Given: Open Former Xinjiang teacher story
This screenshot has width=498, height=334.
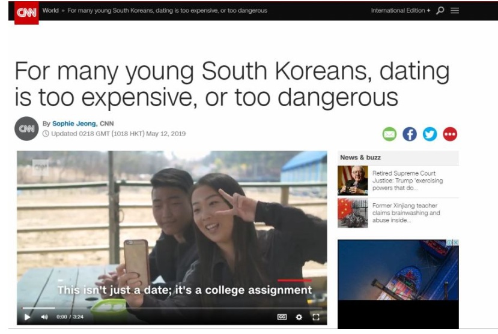Looking at the screenshot, I should point(406,213).
